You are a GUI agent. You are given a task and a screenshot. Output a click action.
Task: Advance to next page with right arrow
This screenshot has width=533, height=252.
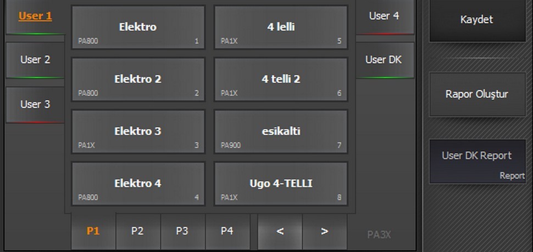click(x=324, y=231)
